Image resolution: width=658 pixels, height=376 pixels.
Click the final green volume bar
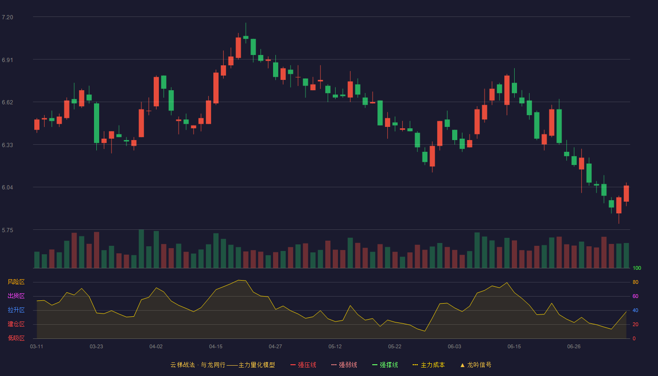pos(626,256)
